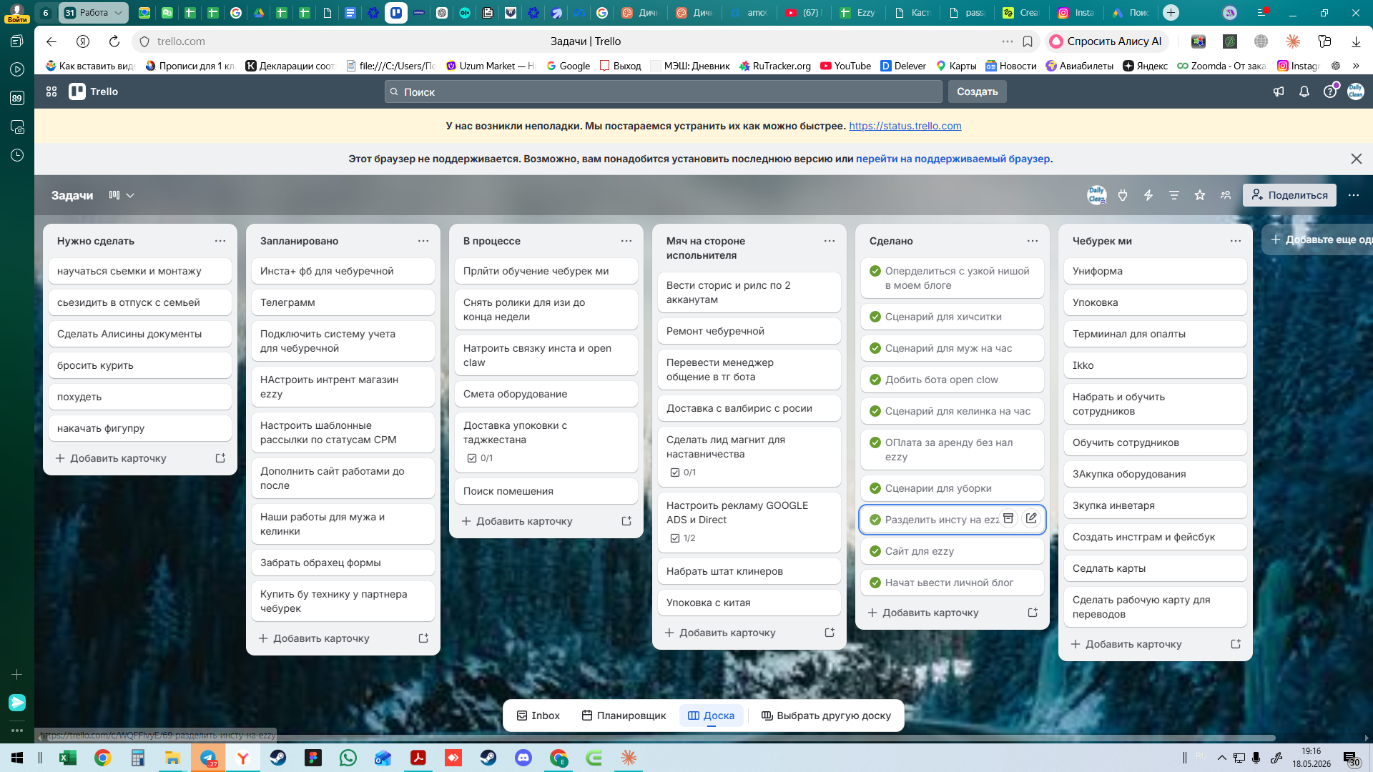Uncheck ОПлата за аренду без нал mark
Viewport: 1373px width, 772px height.
pos(875,442)
